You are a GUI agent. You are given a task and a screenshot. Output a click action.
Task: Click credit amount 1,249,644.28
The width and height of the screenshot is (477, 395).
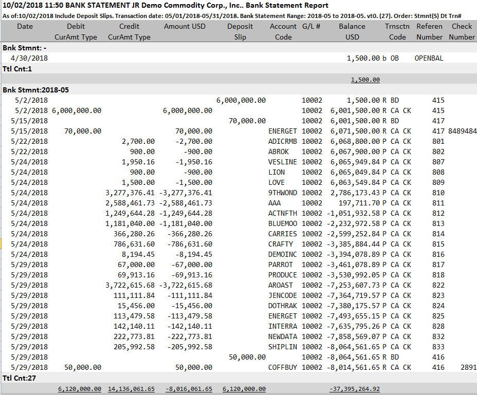(130, 214)
